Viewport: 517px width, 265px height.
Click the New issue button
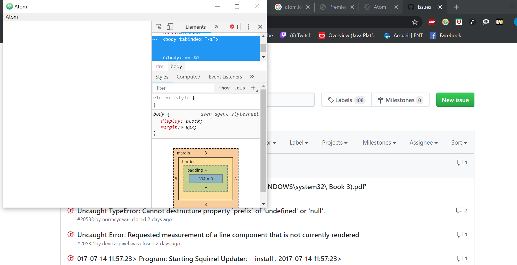coord(455,100)
